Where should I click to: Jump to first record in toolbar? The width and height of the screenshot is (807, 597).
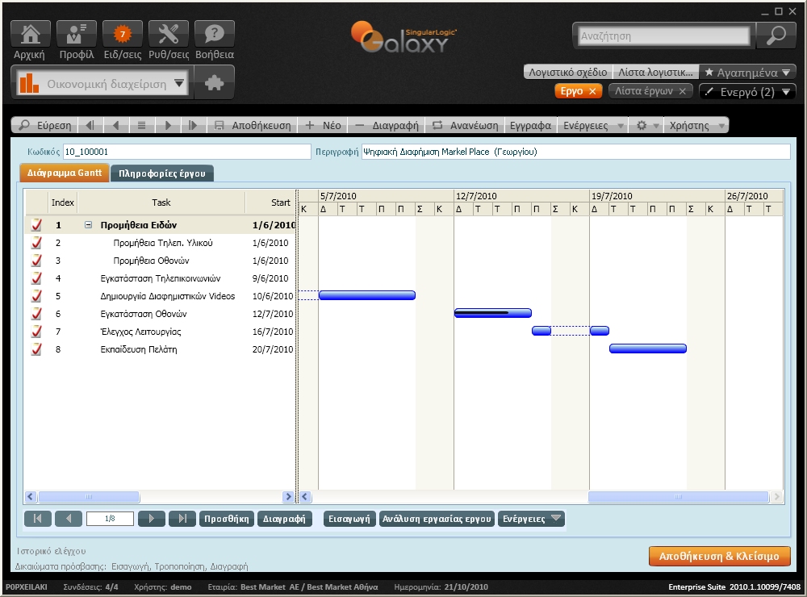click(90, 125)
